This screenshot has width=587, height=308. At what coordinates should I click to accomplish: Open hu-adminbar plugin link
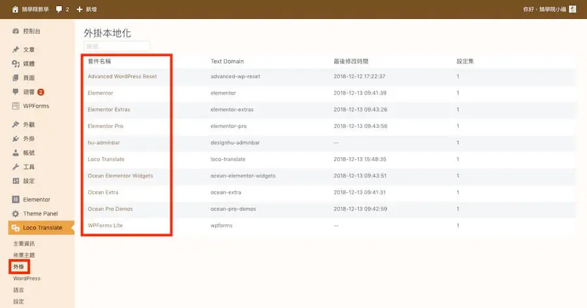104,142
